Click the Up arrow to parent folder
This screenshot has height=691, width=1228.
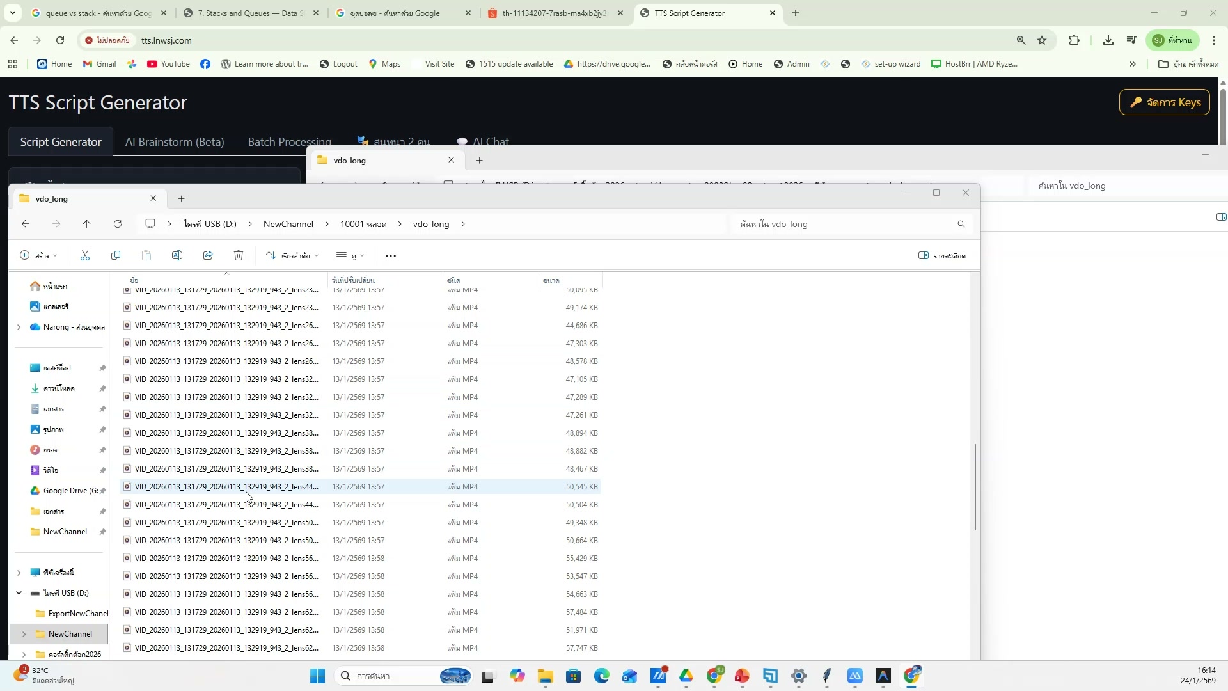point(87,224)
